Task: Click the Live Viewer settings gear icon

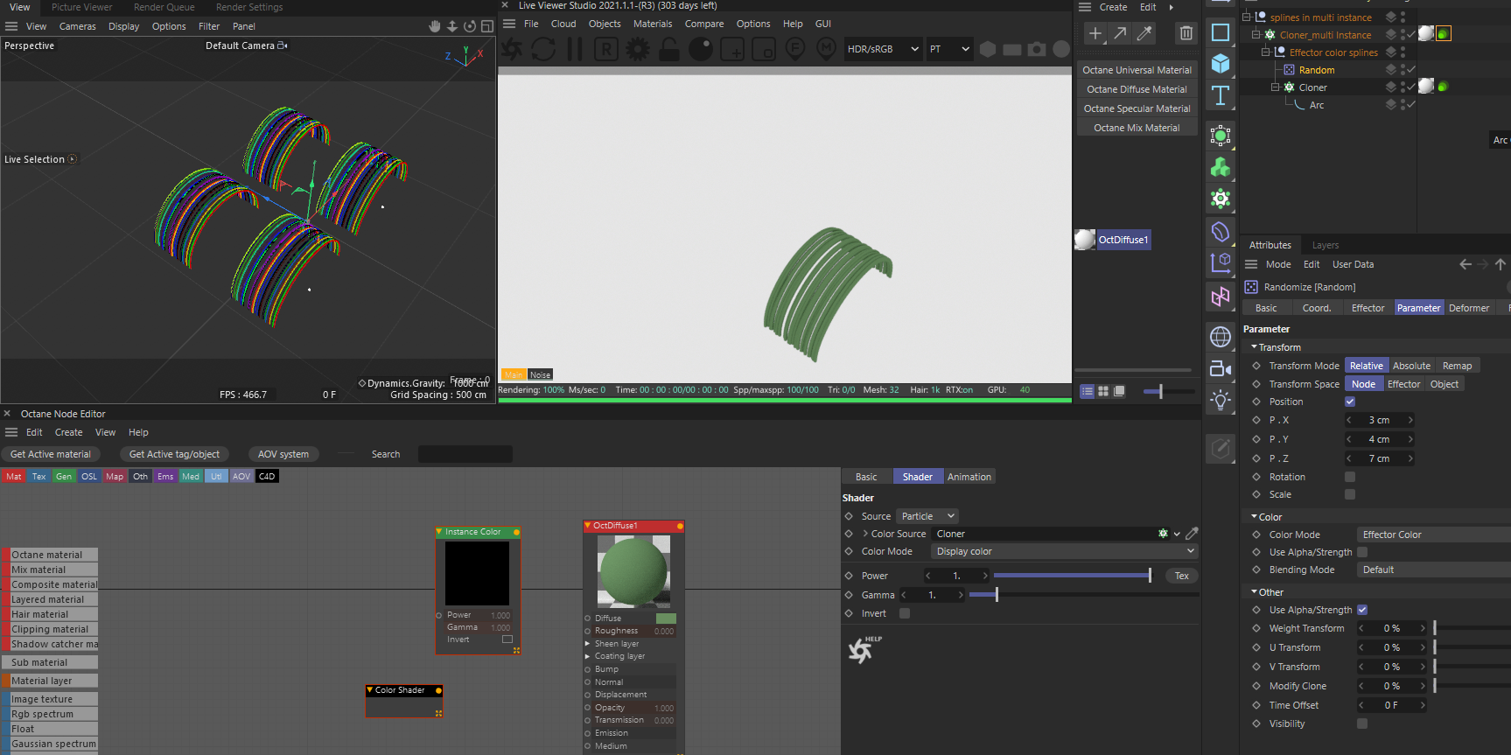Action: tap(638, 49)
